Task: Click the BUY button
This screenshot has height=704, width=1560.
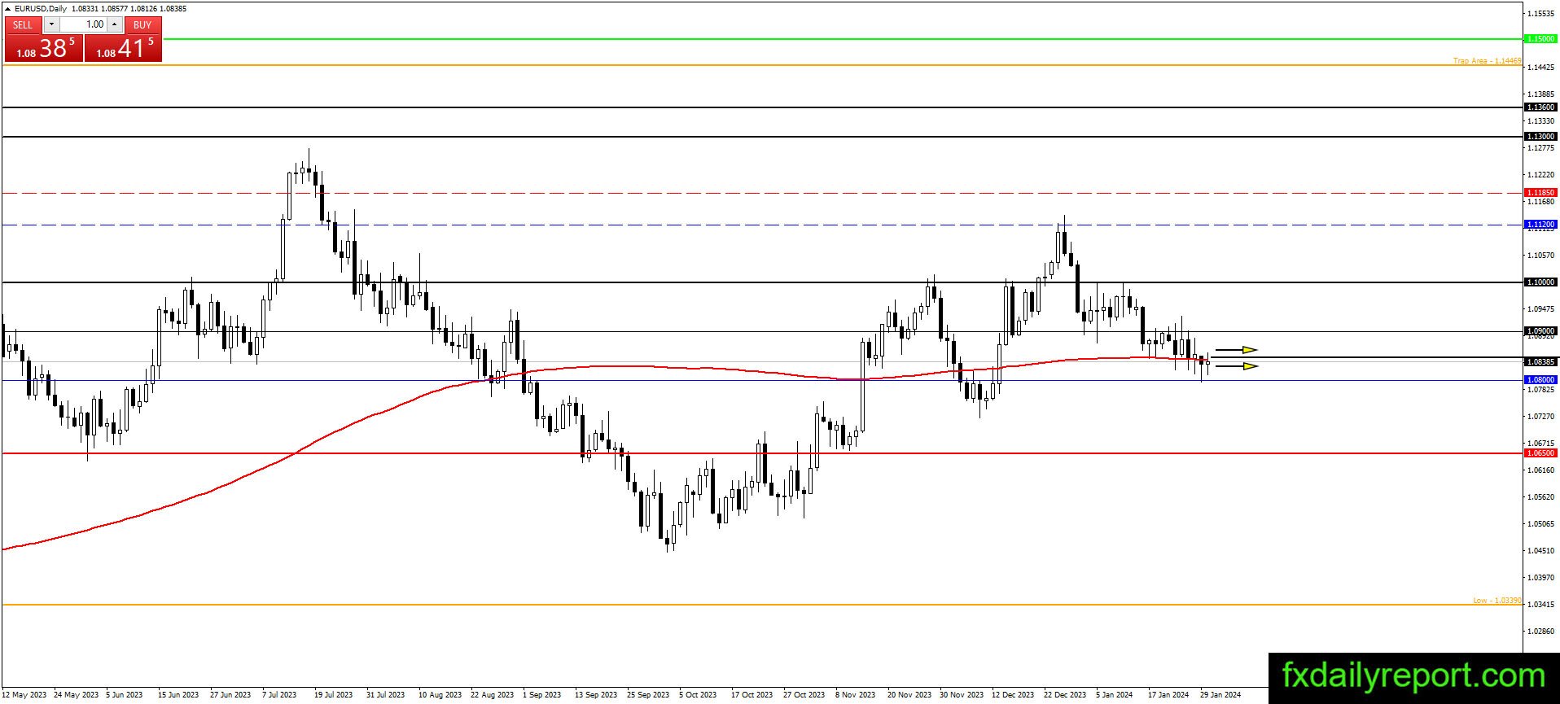Action: 142,25
